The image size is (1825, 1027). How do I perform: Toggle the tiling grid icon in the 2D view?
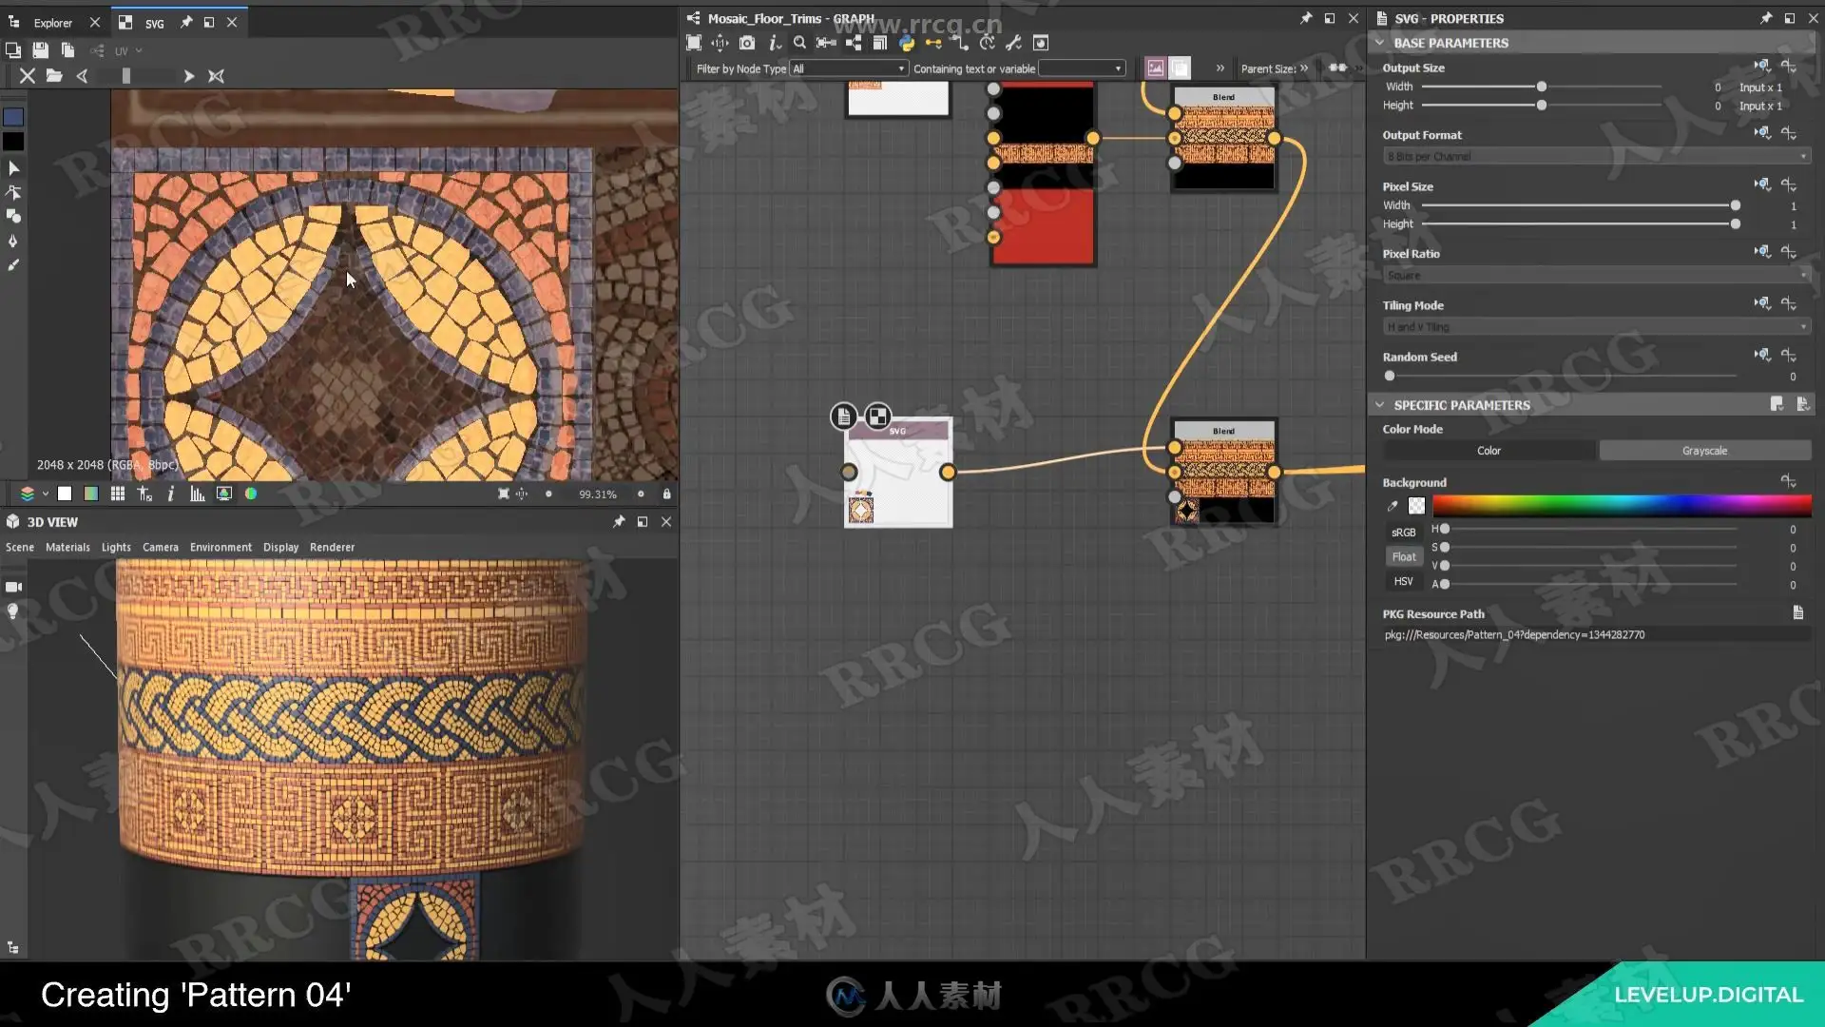point(118,494)
